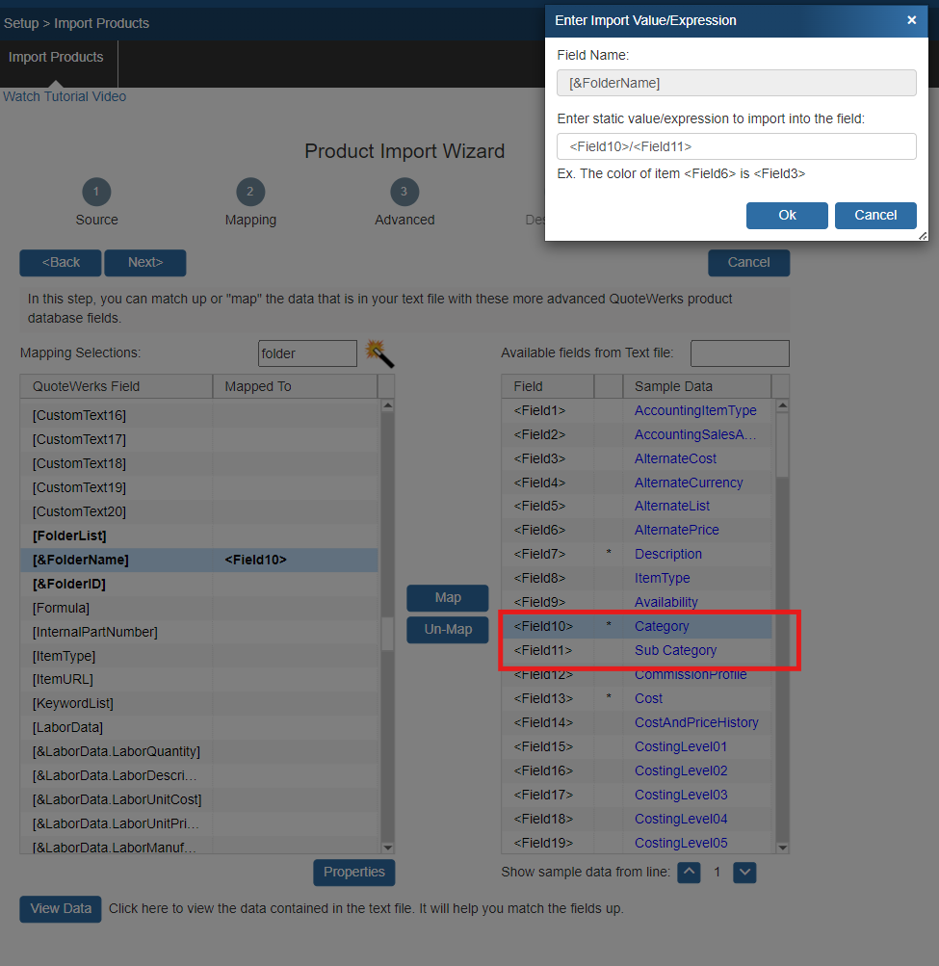The image size is (939, 966).
Task: Click sample line down arrow
Action: coord(744,873)
